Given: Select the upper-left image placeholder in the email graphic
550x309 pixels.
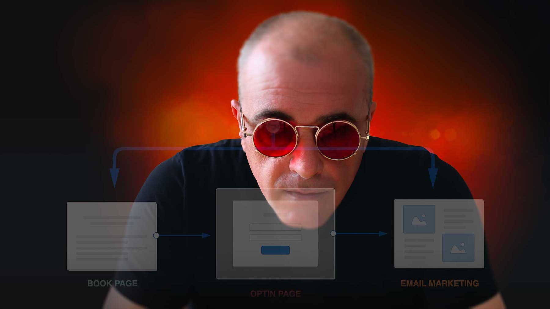Looking at the screenshot, I should coord(419,219).
